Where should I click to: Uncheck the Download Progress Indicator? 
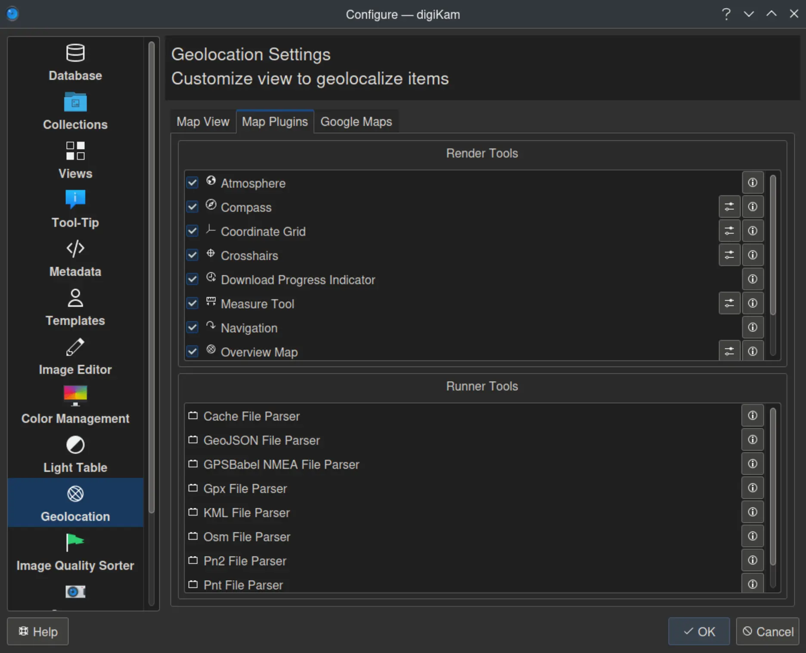point(192,279)
